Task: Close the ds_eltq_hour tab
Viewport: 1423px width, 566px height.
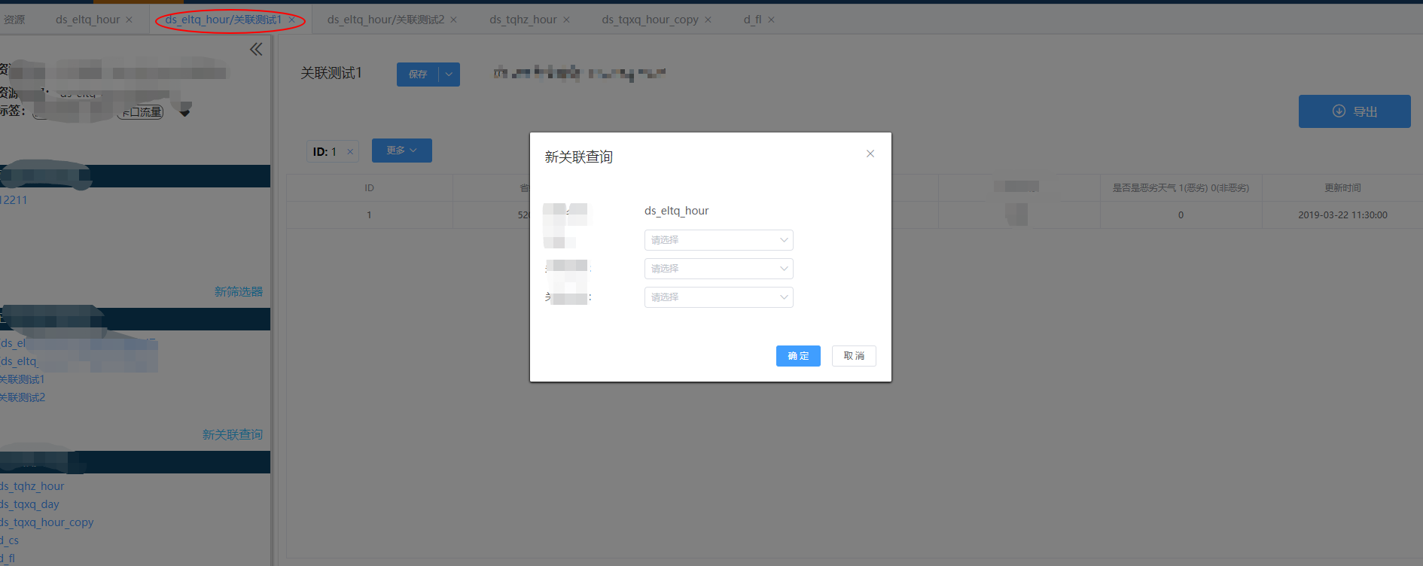Action: coord(130,20)
